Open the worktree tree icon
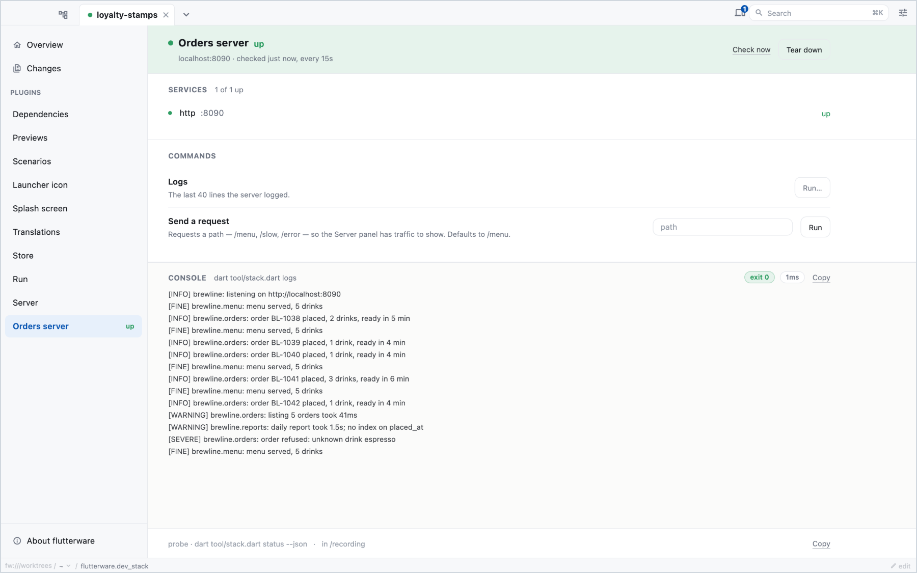Viewport: 917px width, 573px height. click(63, 14)
